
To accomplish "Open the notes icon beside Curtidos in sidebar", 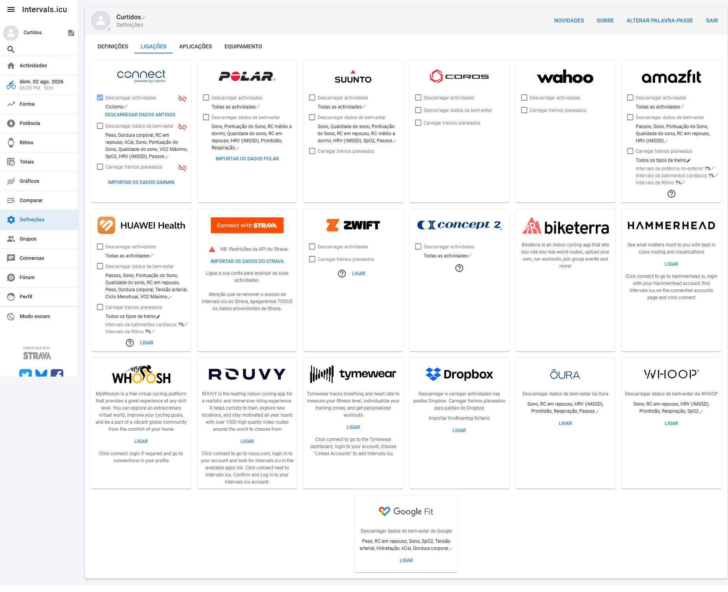I will [x=71, y=33].
